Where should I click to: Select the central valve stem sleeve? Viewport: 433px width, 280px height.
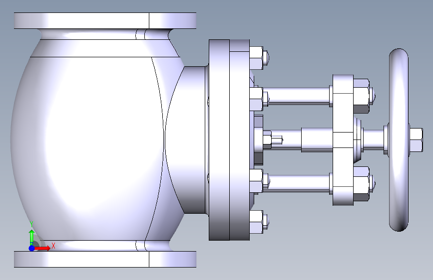(x=317, y=140)
